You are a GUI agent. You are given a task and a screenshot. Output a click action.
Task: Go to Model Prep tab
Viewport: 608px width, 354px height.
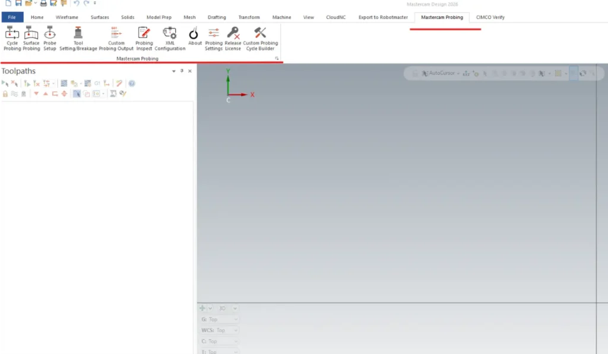tap(159, 17)
